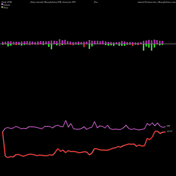Click the '0M' volume value label

(x=168, y=126)
